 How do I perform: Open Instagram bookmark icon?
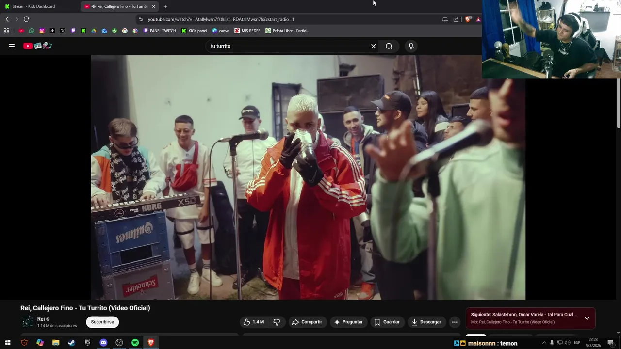42,31
